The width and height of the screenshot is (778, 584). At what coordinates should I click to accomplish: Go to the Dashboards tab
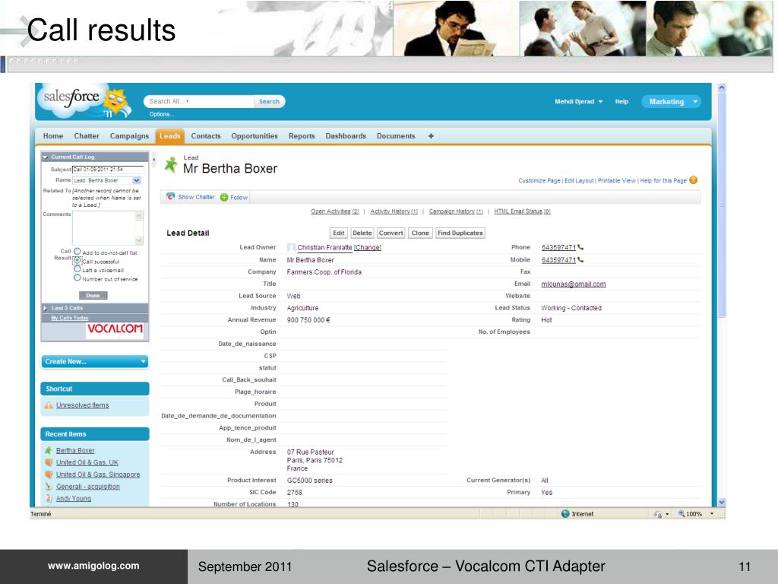(346, 136)
